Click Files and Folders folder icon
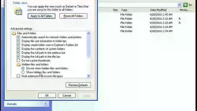197x111 pixels. (14, 33)
